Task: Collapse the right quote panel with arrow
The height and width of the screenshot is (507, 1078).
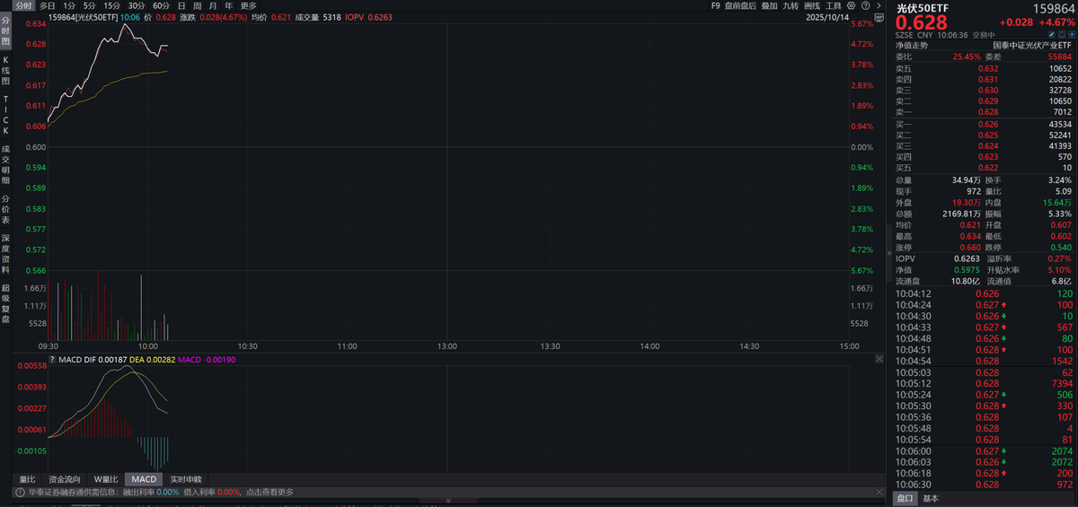Action: point(889,254)
